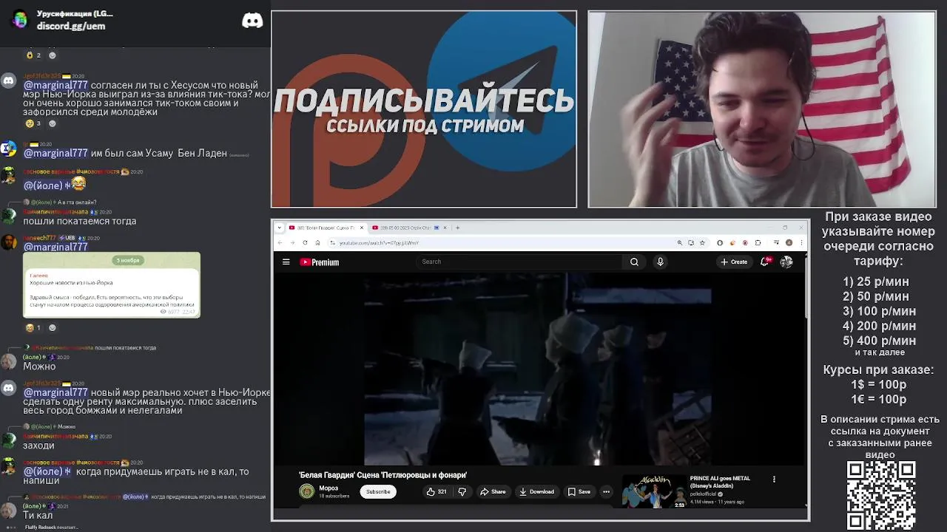Go back in the browser

coord(280,242)
